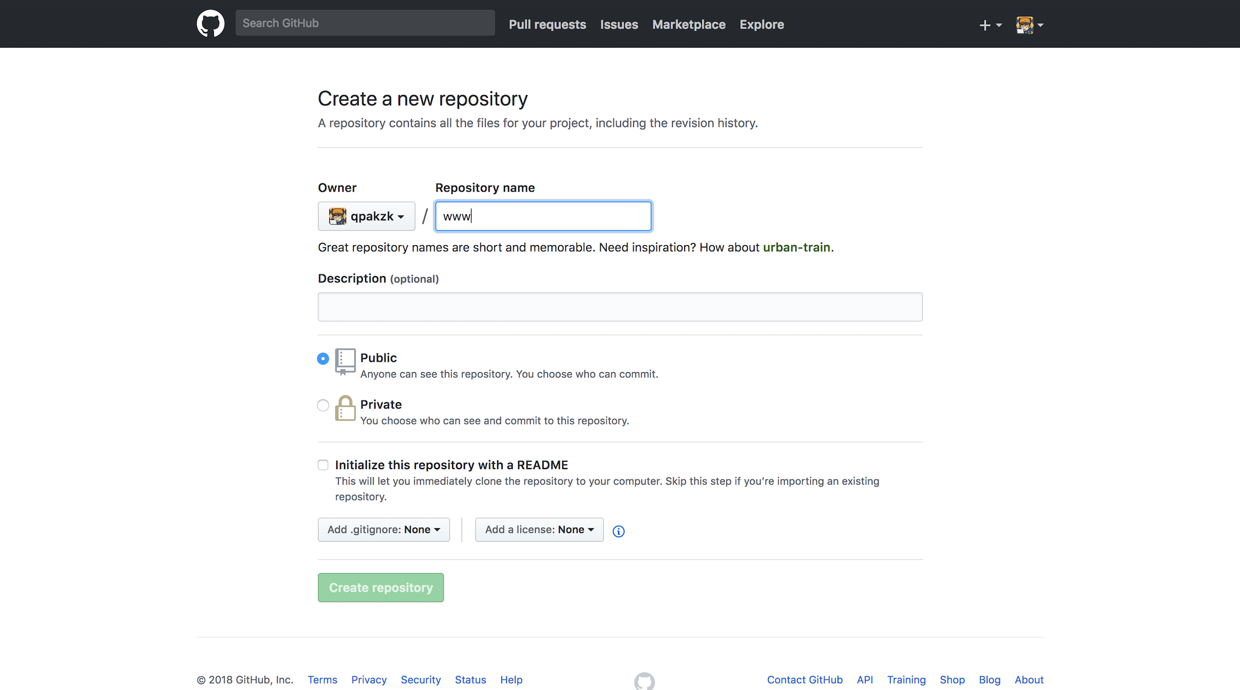This screenshot has width=1240, height=690.
Task: Open the API footer link
Action: [x=865, y=680]
